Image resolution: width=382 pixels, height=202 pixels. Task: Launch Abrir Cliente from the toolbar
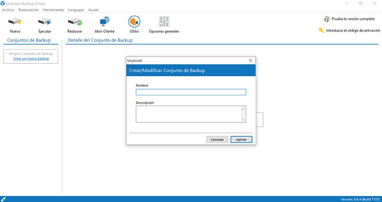tap(105, 21)
